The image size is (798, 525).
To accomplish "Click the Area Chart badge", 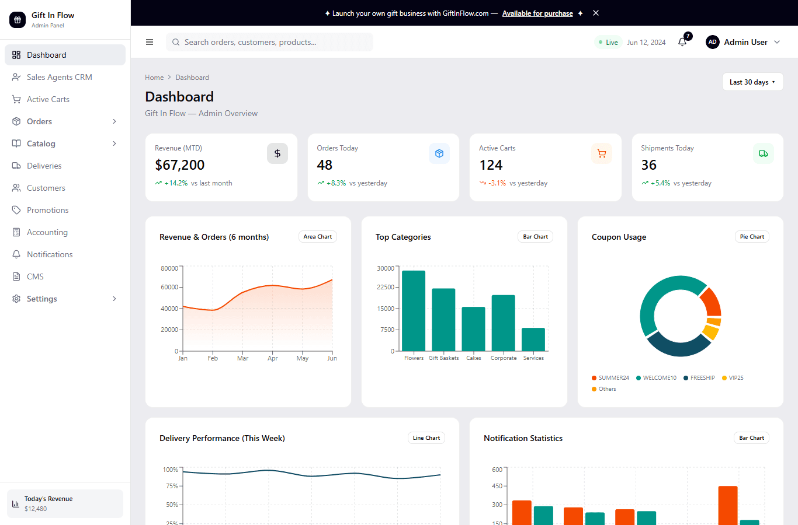I will point(318,236).
